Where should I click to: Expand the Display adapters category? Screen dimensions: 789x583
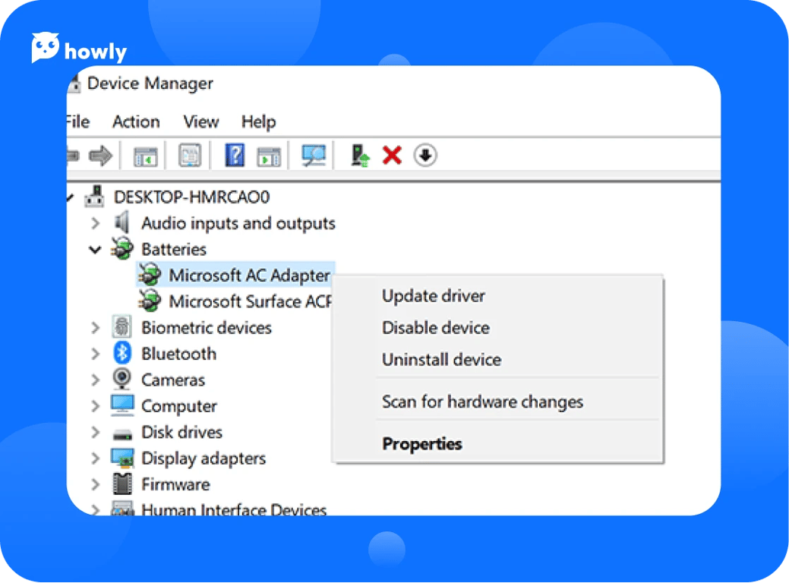click(96, 458)
